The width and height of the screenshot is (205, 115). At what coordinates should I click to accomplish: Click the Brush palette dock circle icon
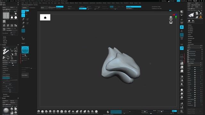[x=18, y=98]
